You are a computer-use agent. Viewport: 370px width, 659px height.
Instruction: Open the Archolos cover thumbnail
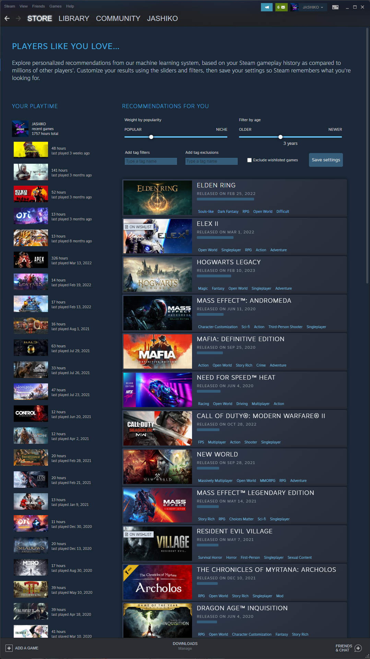tap(158, 582)
